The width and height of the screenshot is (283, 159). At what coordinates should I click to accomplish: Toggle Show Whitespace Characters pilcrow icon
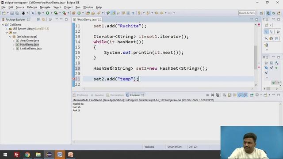click(133, 13)
